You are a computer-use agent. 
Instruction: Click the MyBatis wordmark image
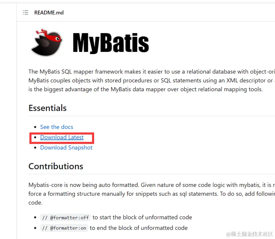pyautogui.click(x=111, y=43)
